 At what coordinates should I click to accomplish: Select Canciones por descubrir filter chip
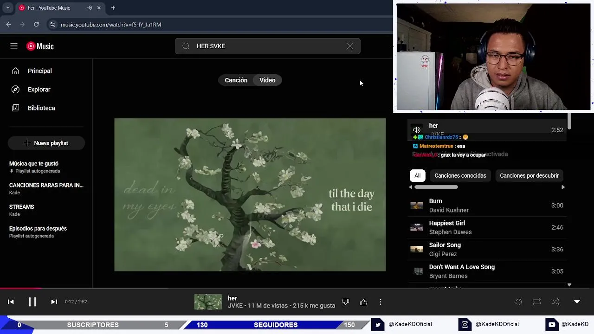tap(529, 175)
